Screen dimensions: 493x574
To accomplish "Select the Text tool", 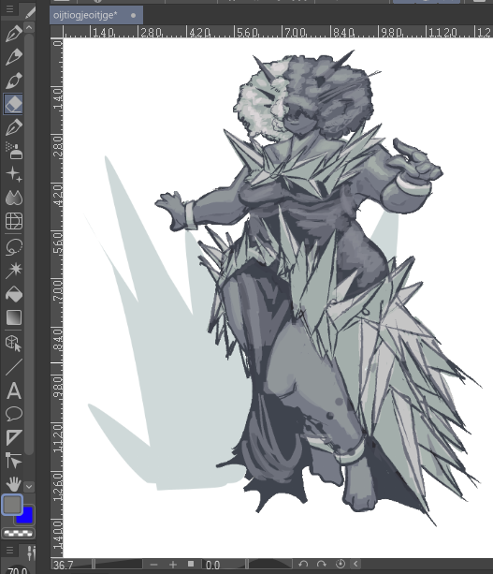I will [x=13, y=390].
